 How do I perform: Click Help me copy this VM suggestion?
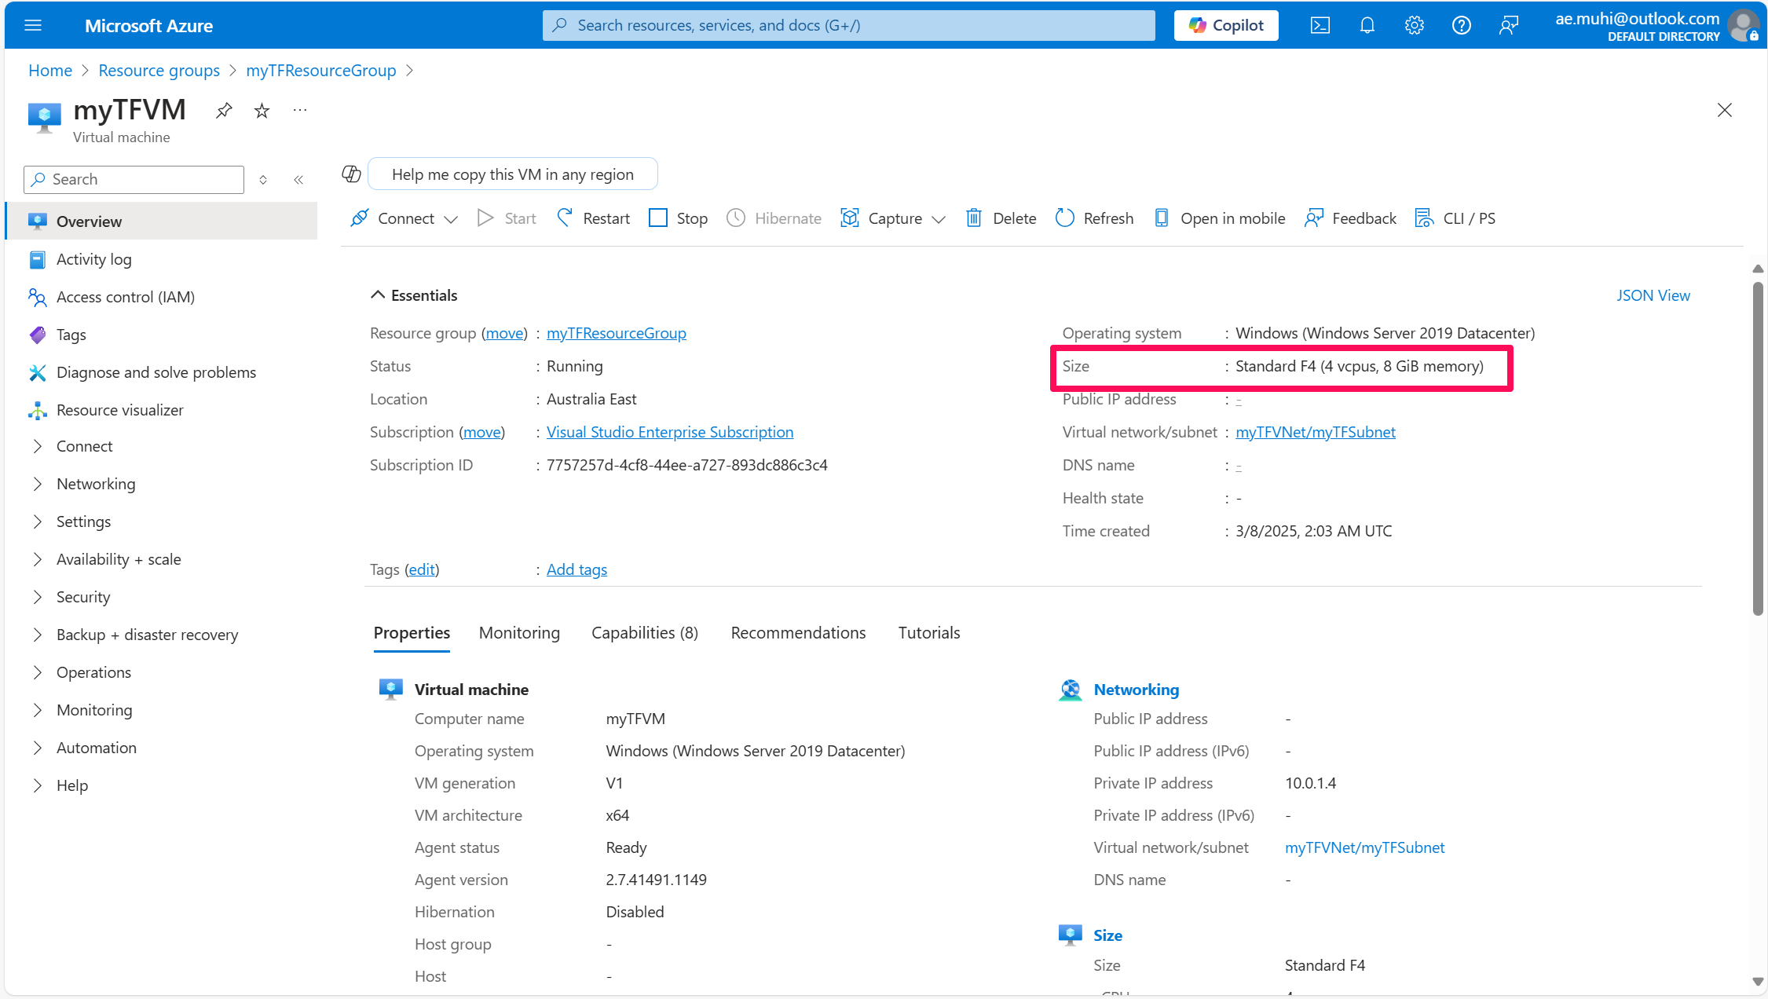512,174
